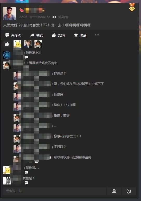Add post to 收藏 favorites star
Screen dimensions: 141x201
(76, 35)
